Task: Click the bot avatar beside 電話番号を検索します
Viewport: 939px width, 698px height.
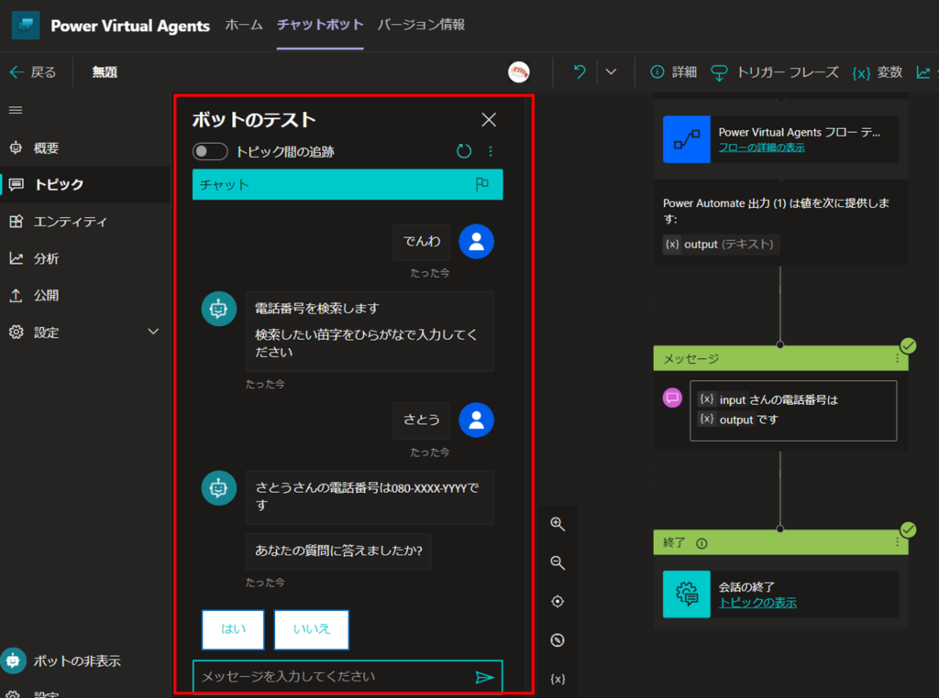Action: pyautogui.click(x=218, y=309)
